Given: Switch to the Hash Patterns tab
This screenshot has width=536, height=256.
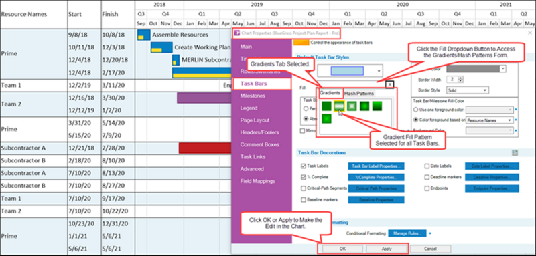Looking at the screenshot, I should tap(359, 94).
